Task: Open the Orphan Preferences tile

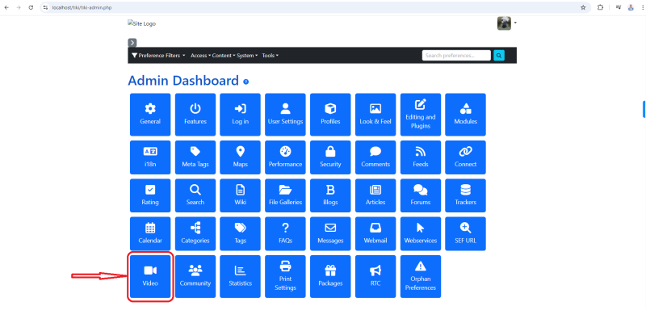Action: click(x=421, y=276)
